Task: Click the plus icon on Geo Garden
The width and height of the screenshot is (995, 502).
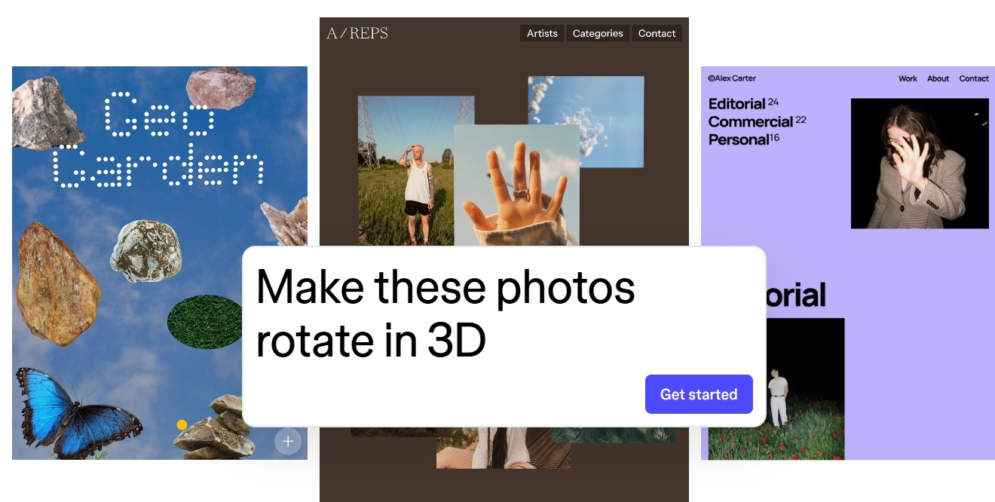Action: point(288,441)
